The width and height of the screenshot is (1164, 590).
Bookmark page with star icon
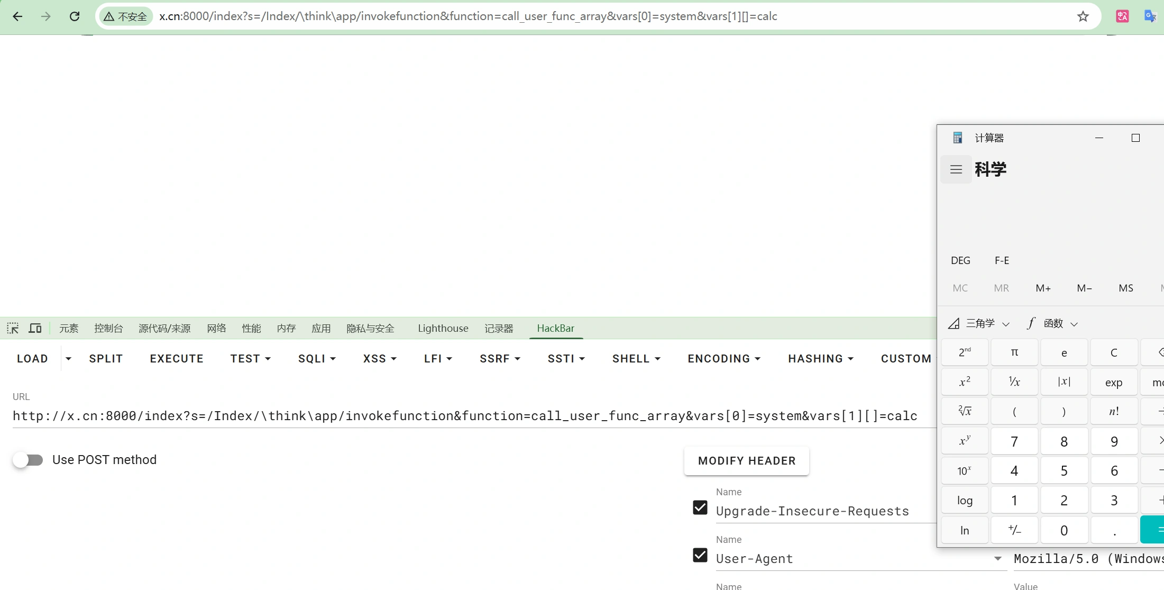point(1083,16)
